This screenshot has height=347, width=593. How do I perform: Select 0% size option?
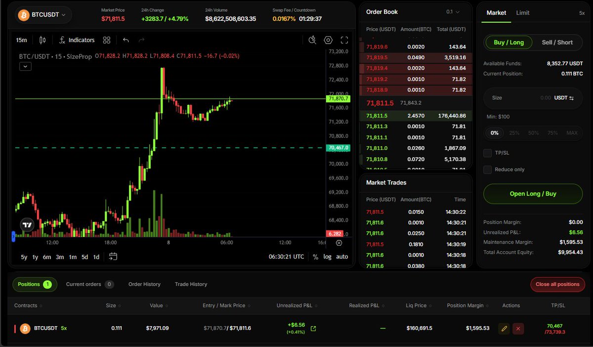495,133
